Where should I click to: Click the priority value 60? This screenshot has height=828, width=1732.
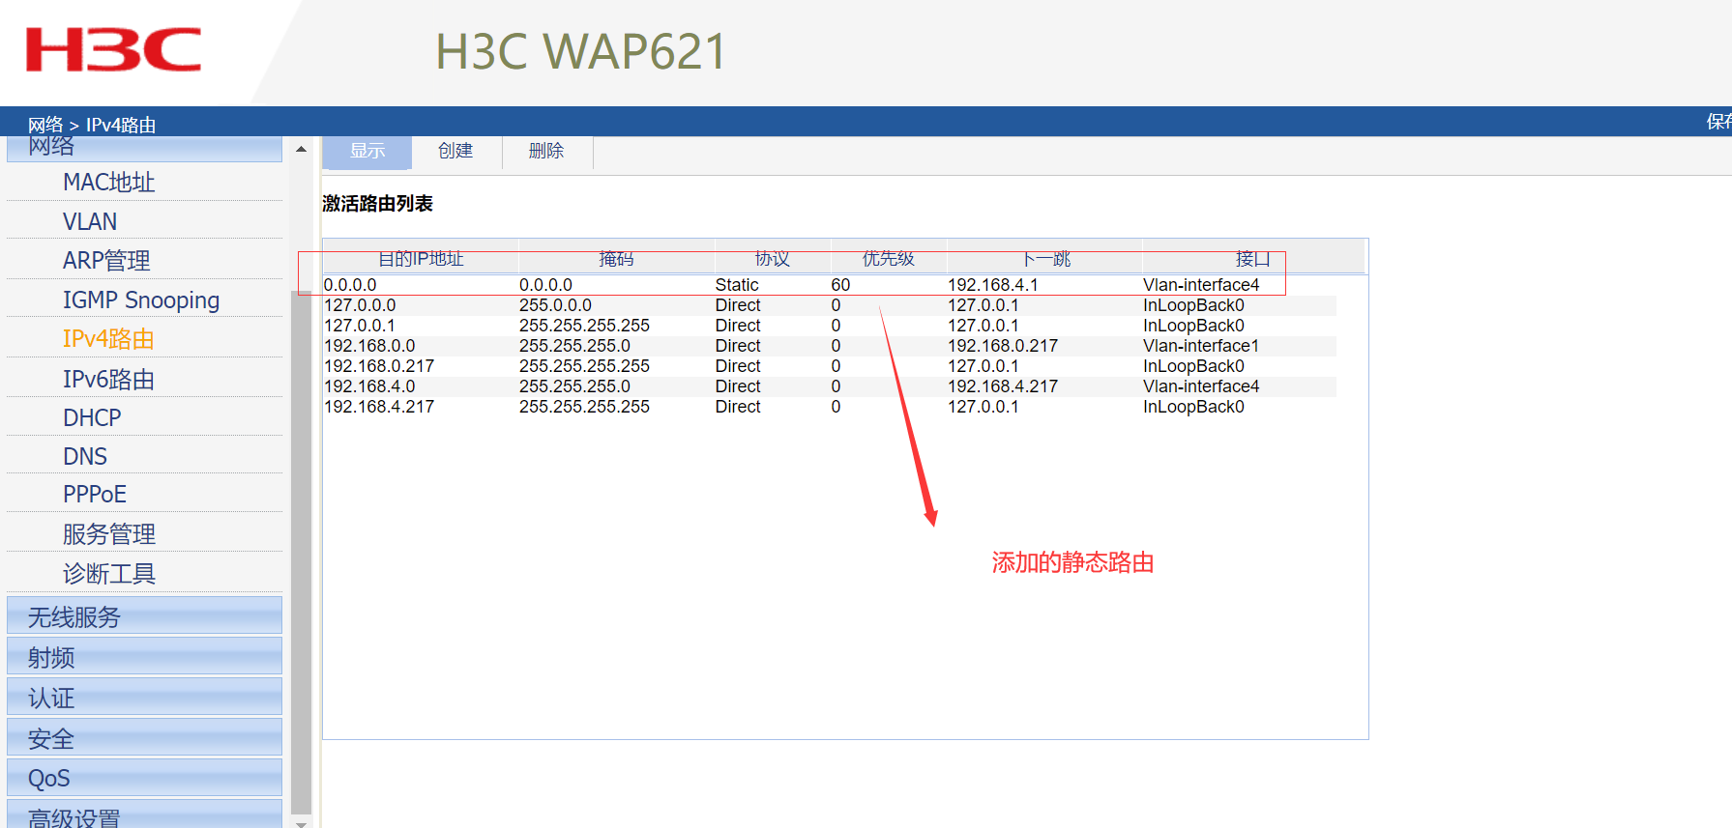tap(840, 285)
